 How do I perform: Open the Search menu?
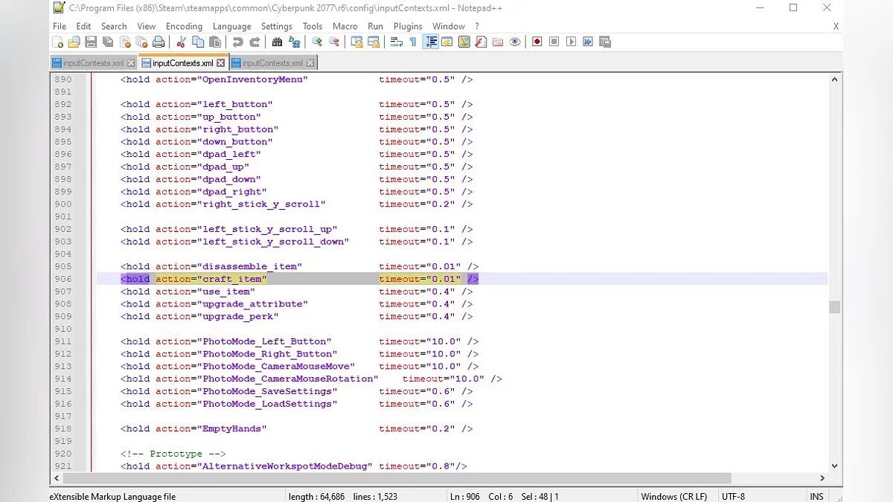pyautogui.click(x=114, y=26)
